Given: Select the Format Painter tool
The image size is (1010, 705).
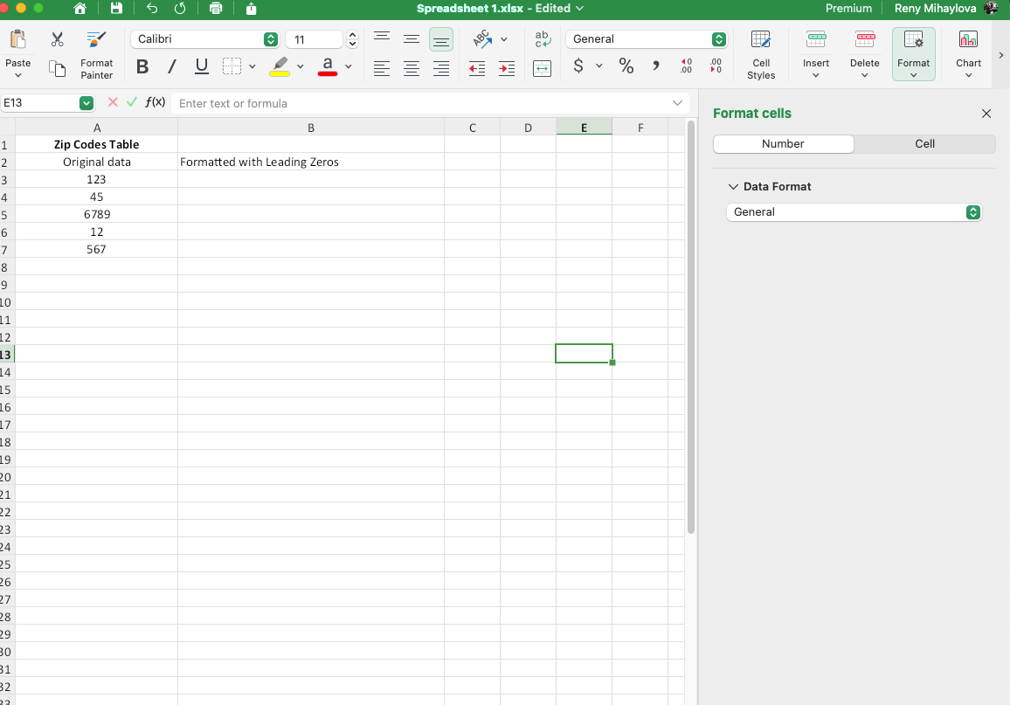Looking at the screenshot, I should 96,54.
